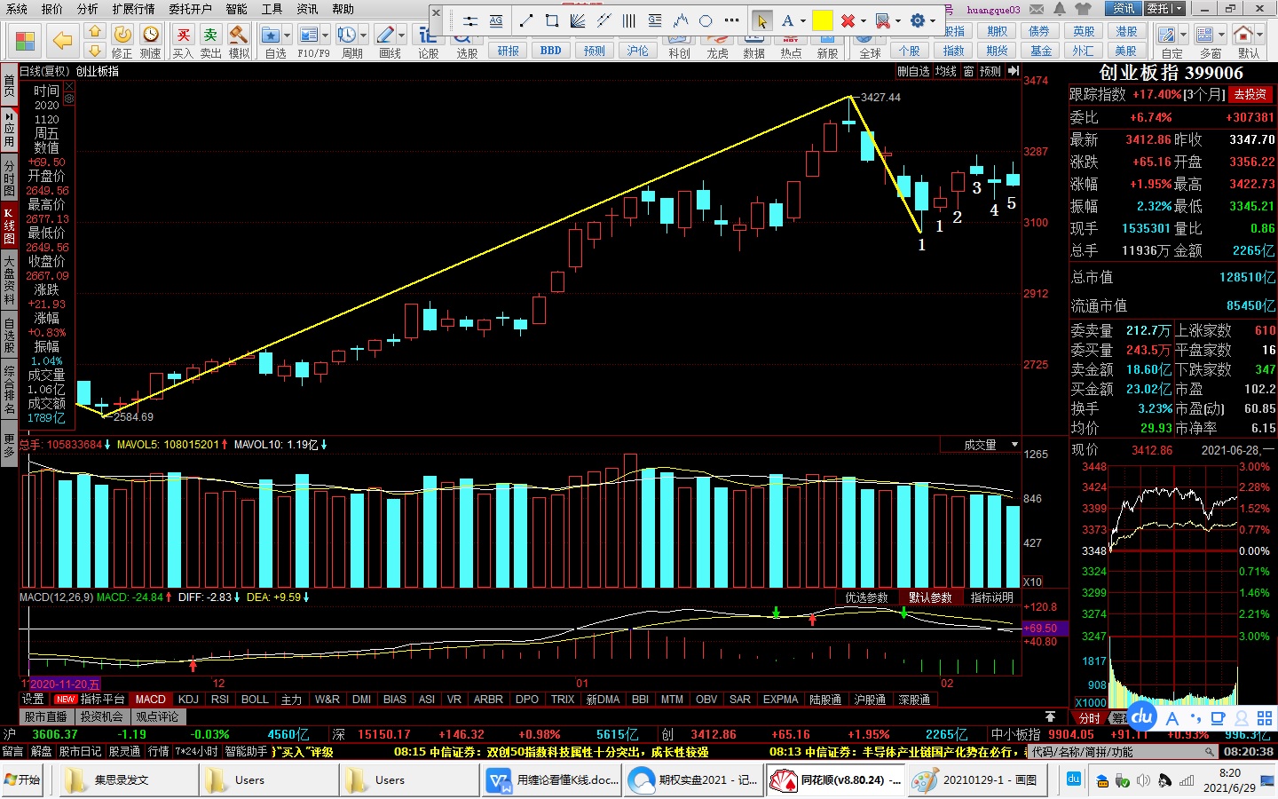Click the red 去投资 button
This screenshot has height=799, width=1278.
click(x=1250, y=94)
